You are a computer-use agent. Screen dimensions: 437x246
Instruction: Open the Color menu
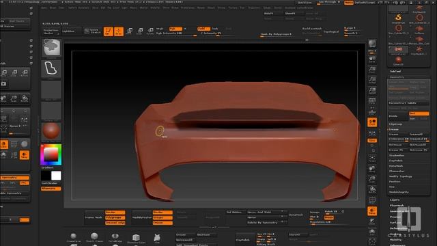[61, 8]
